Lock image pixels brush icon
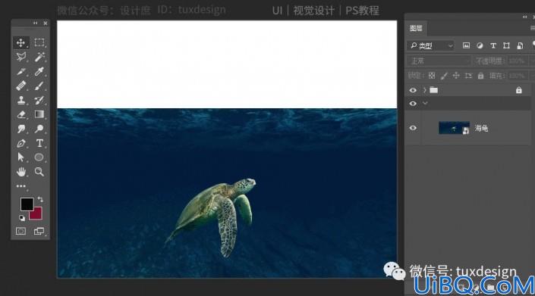Viewport: 535px width, 296px height. (x=444, y=76)
